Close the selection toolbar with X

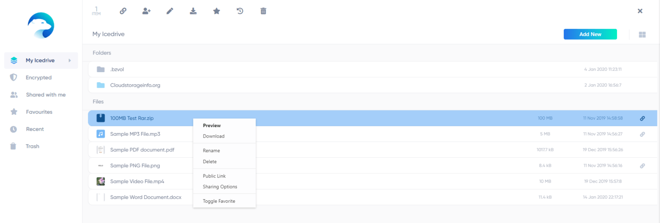click(640, 11)
